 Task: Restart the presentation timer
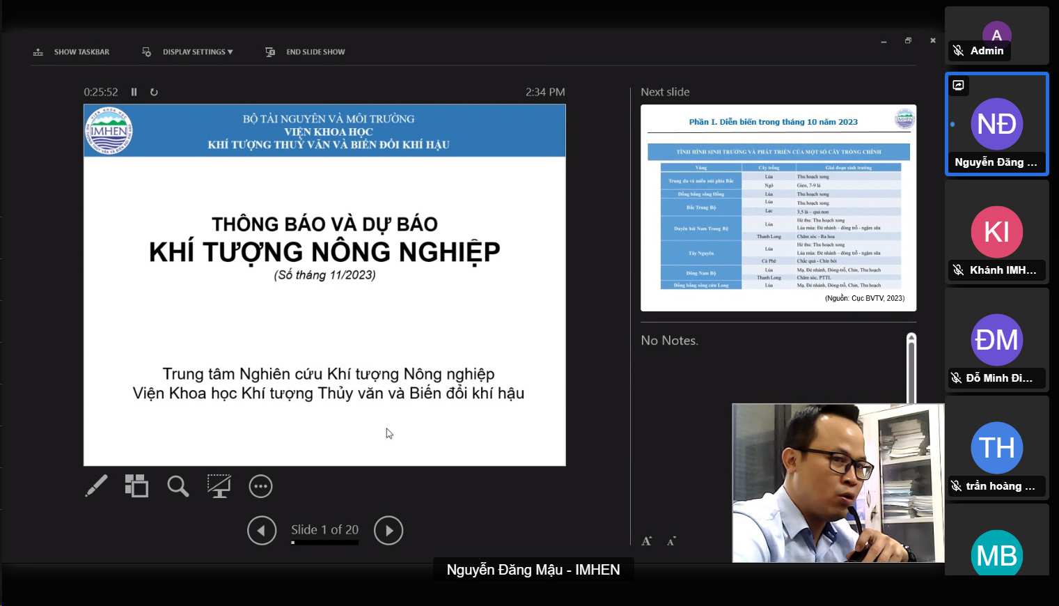coord(154,92)
